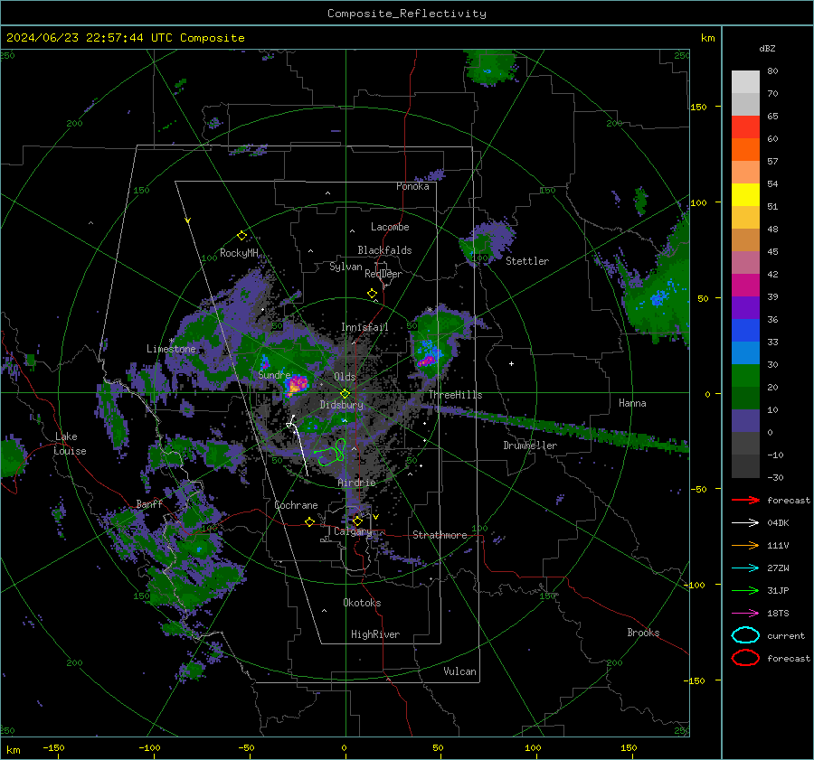
Task: Select the magenta 18TS track arrow
Action: 745,613
